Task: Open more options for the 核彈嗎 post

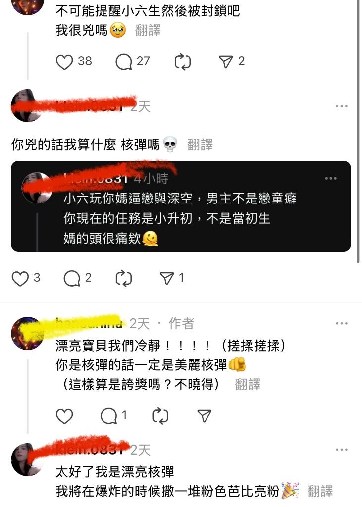Action: [342, 106]
